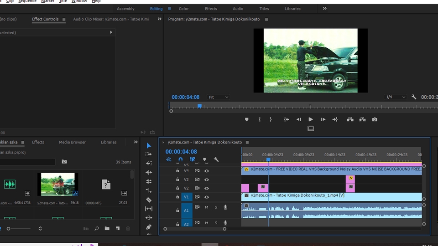
Task: Open the Fit zoom level dropdown
Action: click(218, 97)
